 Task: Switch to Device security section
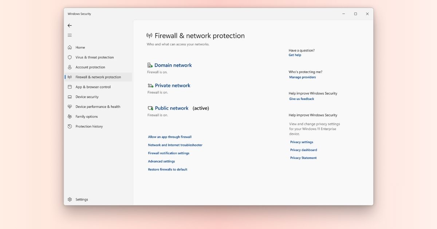tap(87, 97)
